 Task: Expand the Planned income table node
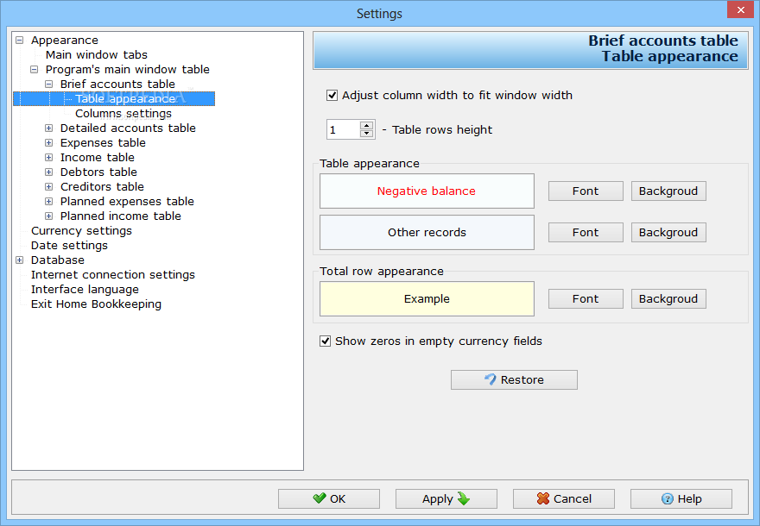click(48, 216)
